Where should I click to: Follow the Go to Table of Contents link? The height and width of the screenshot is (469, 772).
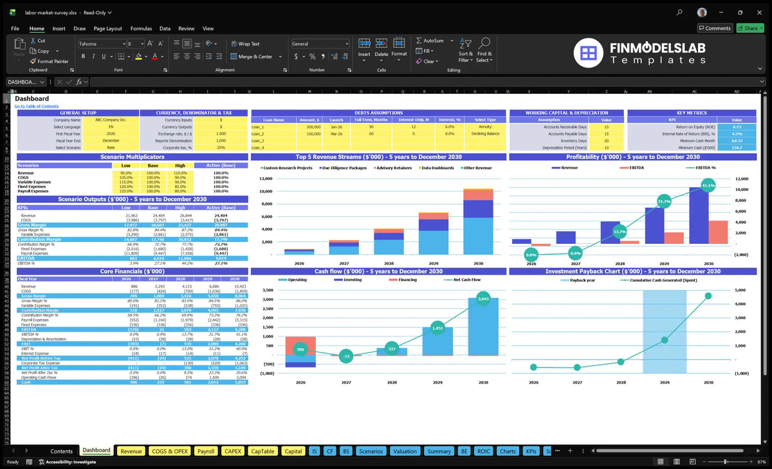click(37, 106)
